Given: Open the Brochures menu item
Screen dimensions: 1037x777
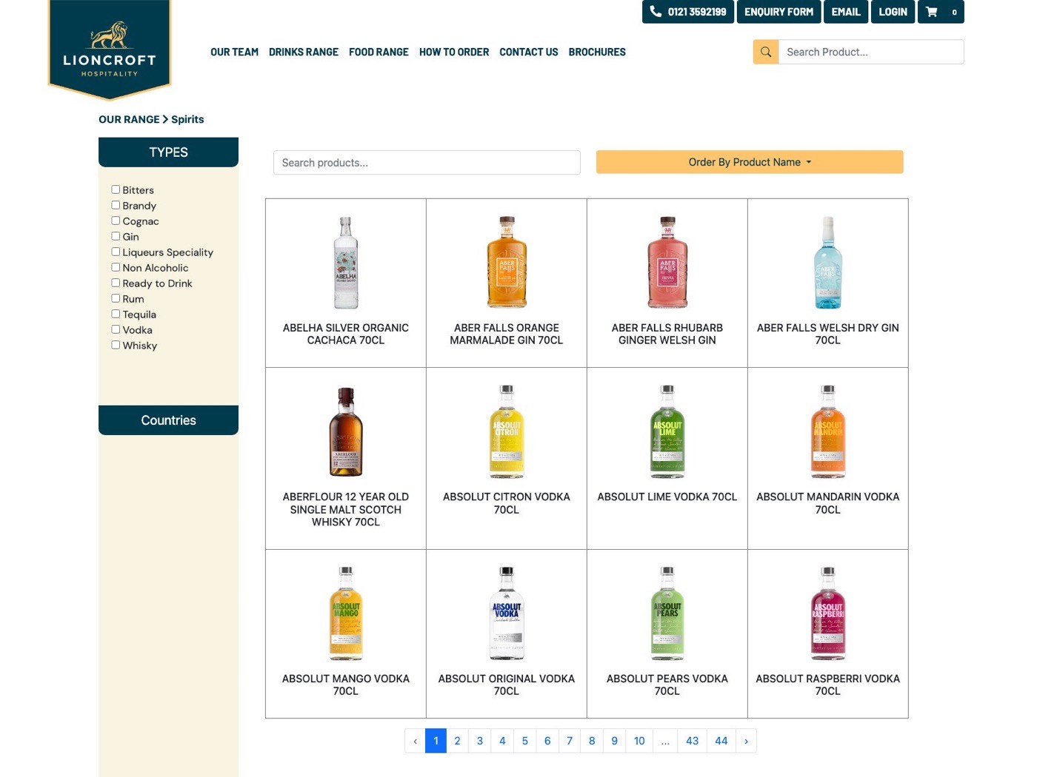Looking at the screenshot, I should [597, 52].
